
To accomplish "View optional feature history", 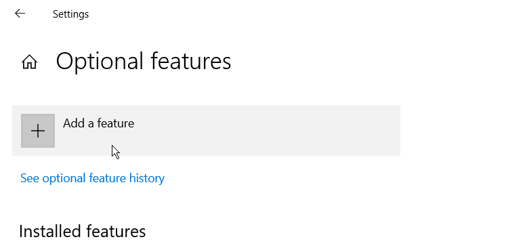I will click(x=92, y=178).
